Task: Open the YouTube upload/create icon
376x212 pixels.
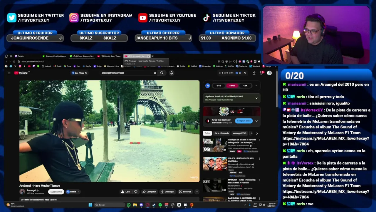Action: 254,73
